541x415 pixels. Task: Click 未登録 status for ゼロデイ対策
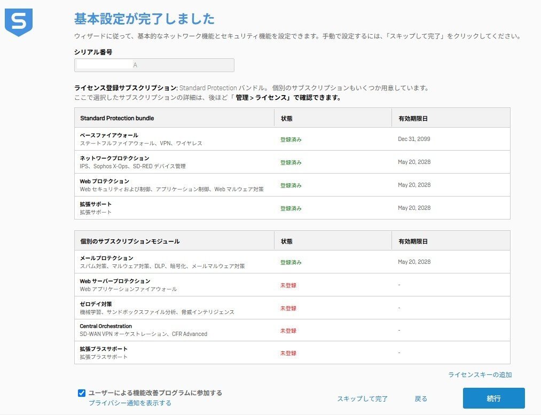(x=288, y=308)
